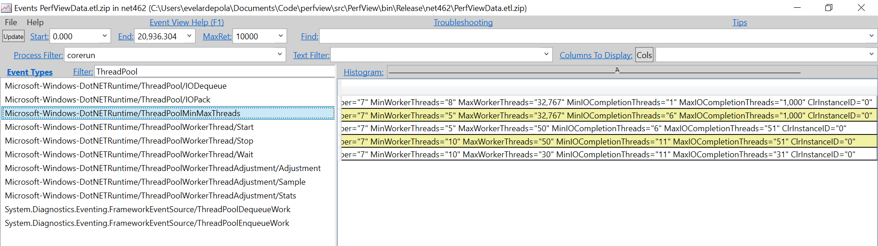Expand the End time dropdown
The image size is (878, 246).
[189, 36]
